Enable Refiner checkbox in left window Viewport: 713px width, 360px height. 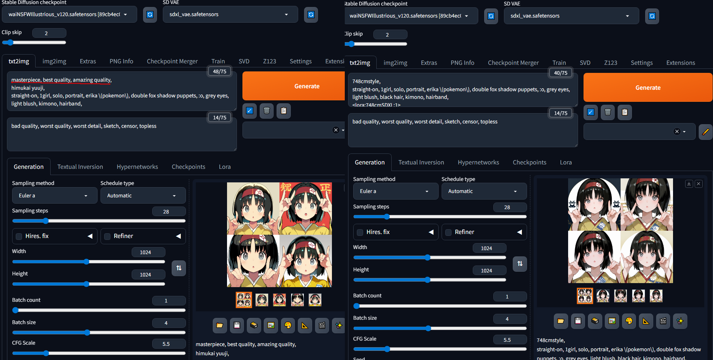107,237
